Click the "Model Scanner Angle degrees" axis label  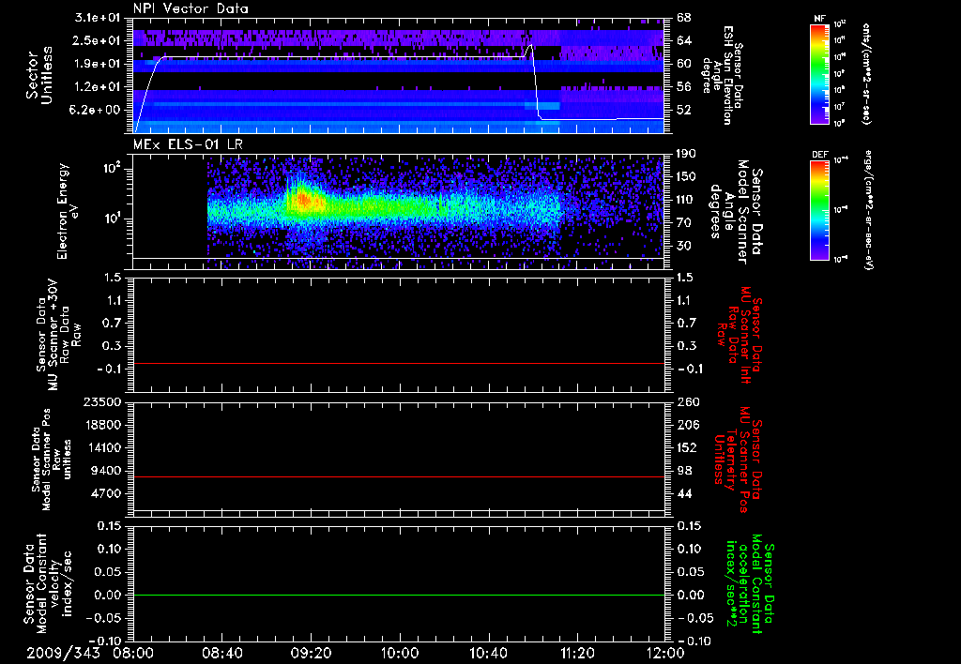(736, 212)
